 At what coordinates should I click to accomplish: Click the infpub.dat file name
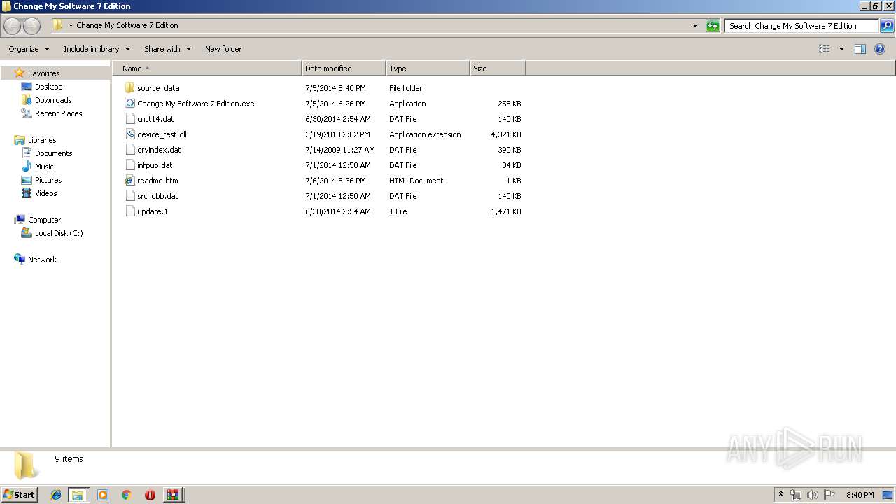[x=155, y=165]
